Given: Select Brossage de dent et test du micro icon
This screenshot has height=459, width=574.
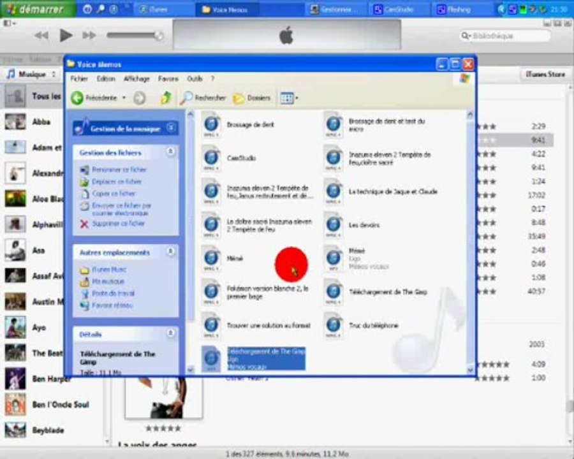Looking at the screenshot, I should pos(334,125).
